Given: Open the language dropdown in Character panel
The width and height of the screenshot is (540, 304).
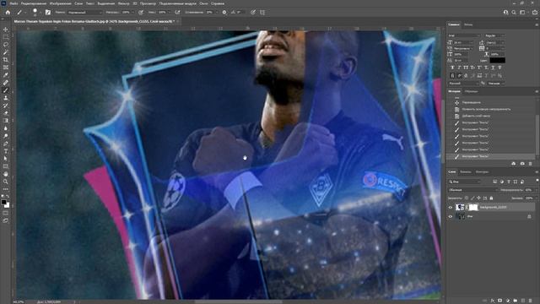Looking at the screenshot, I should coord(463,84).
